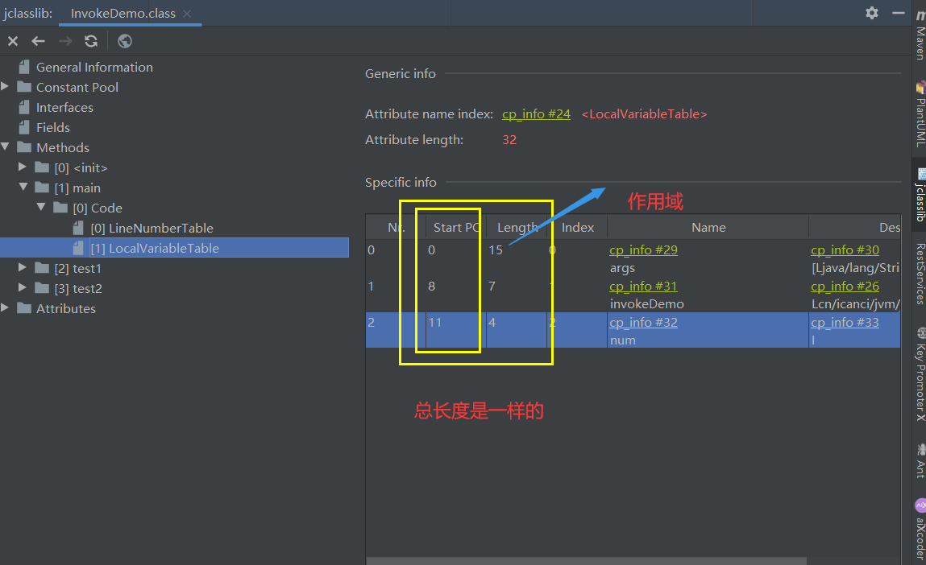Follow cp_info #32 name link
926x565 pixels.
[x=643, y=323]
